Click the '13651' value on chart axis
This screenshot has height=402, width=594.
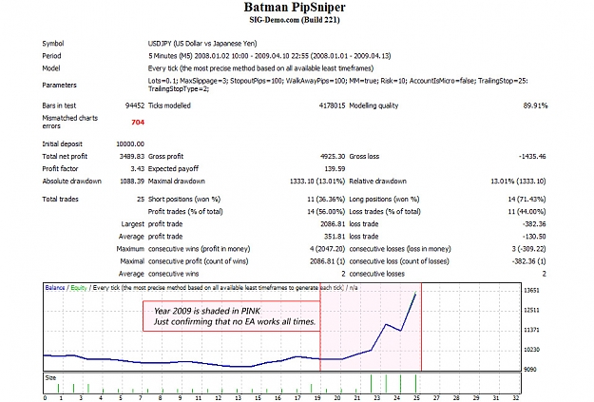click(531, 291)
